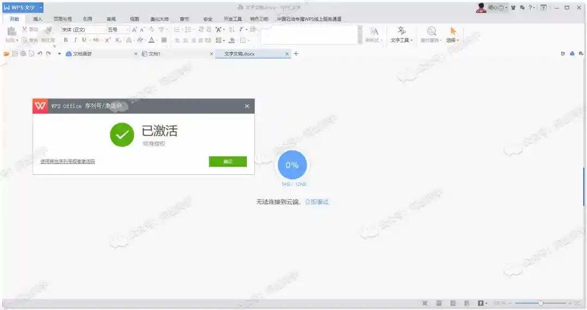Image resolution: width=587 pixels, height=310 pixels.
Task: Toggle Bold formatting
Action: pyautogui.click(x=66, y=40)
